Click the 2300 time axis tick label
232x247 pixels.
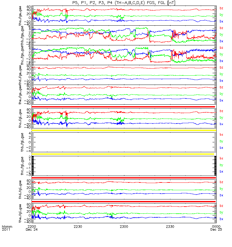[124, 227]
